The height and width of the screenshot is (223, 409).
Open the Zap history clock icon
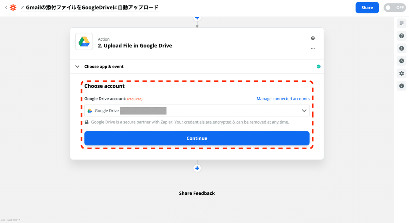coord(402,61)
